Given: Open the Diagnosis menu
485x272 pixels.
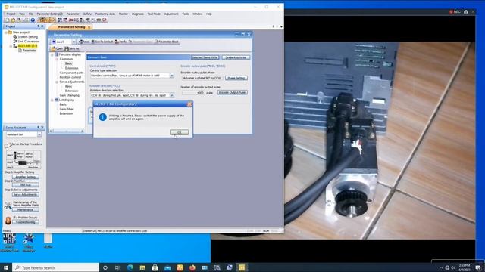Looking at the screenshot, I should [138, 14].
